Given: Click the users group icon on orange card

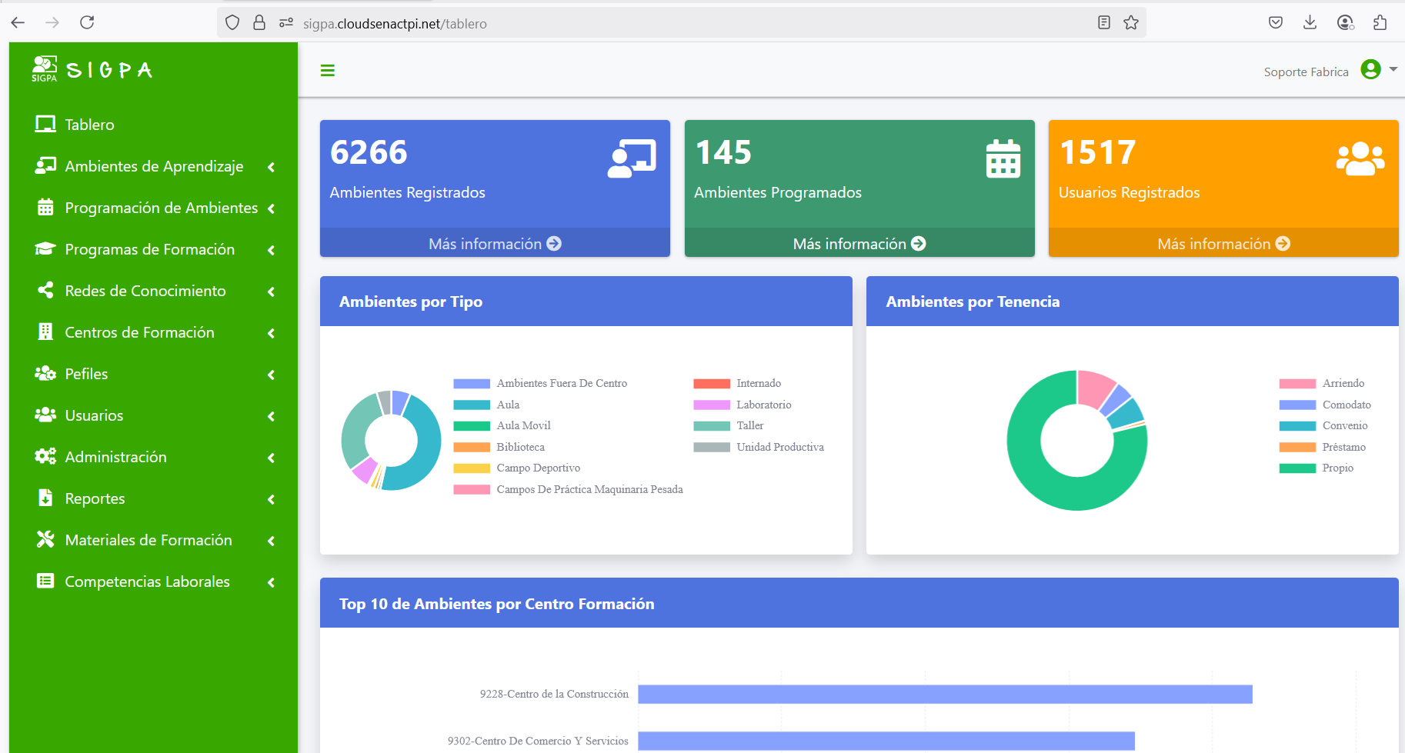Looking at the screenshot, I should click(1360, 158).
